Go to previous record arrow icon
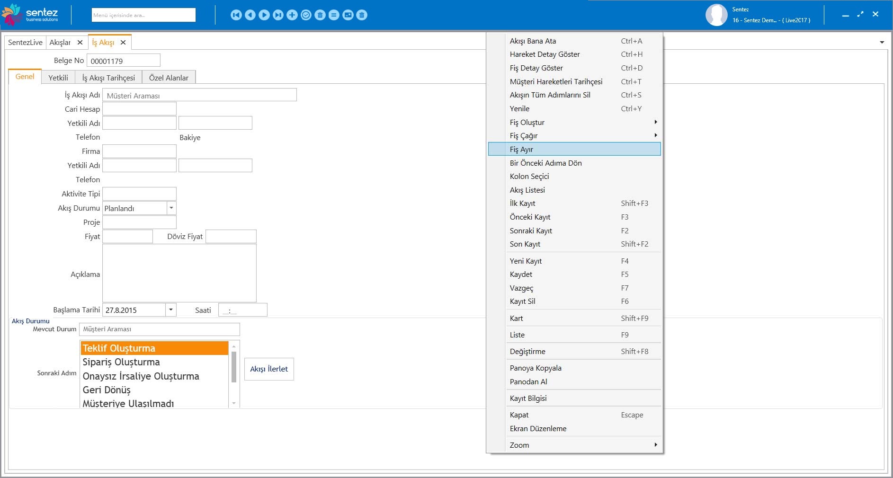 [x=250, y=15]
